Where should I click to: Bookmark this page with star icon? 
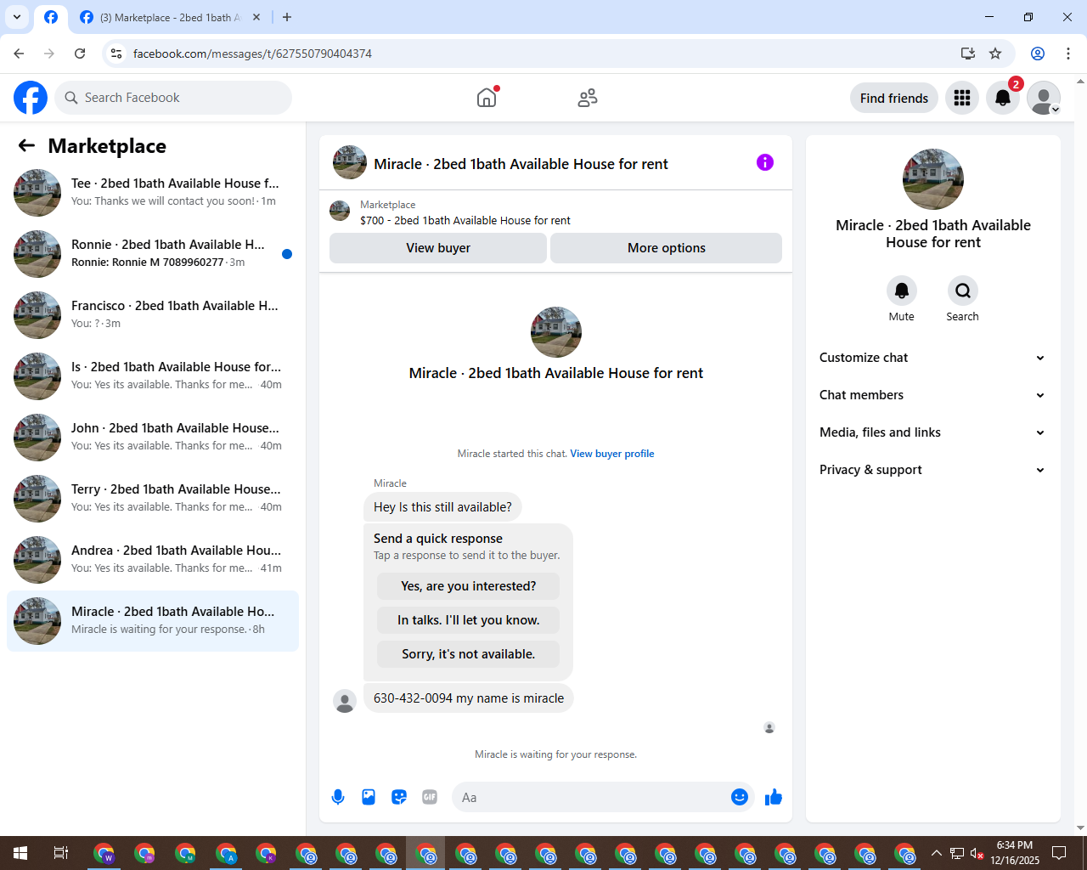[x=995, y=54]
